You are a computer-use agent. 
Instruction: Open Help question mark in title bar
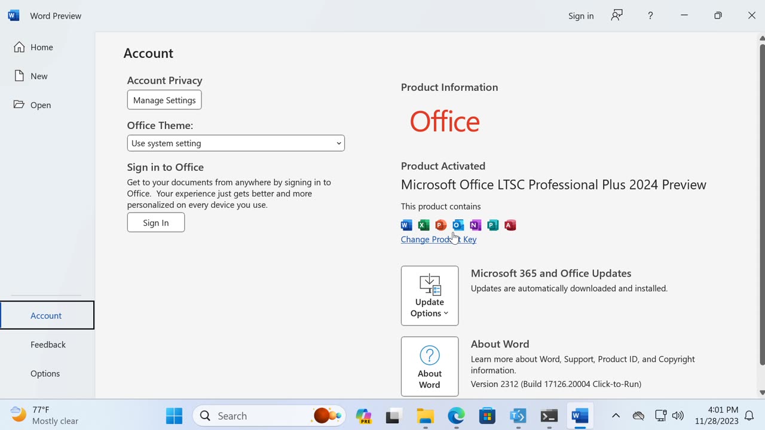coord(650,16)
